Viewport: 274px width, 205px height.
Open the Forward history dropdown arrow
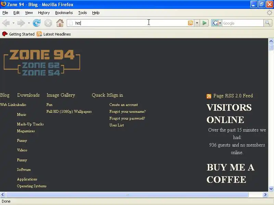coord(29,23)
